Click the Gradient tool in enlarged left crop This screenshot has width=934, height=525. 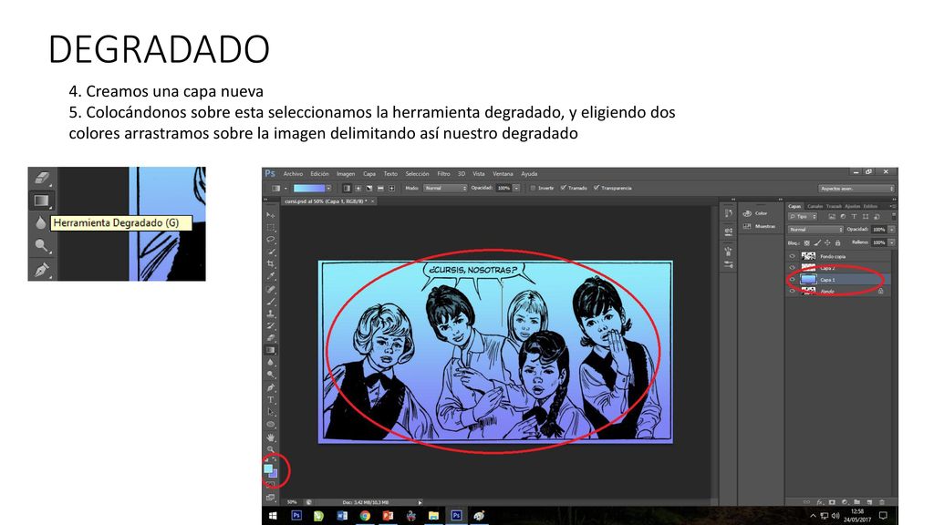pos(41,201)
